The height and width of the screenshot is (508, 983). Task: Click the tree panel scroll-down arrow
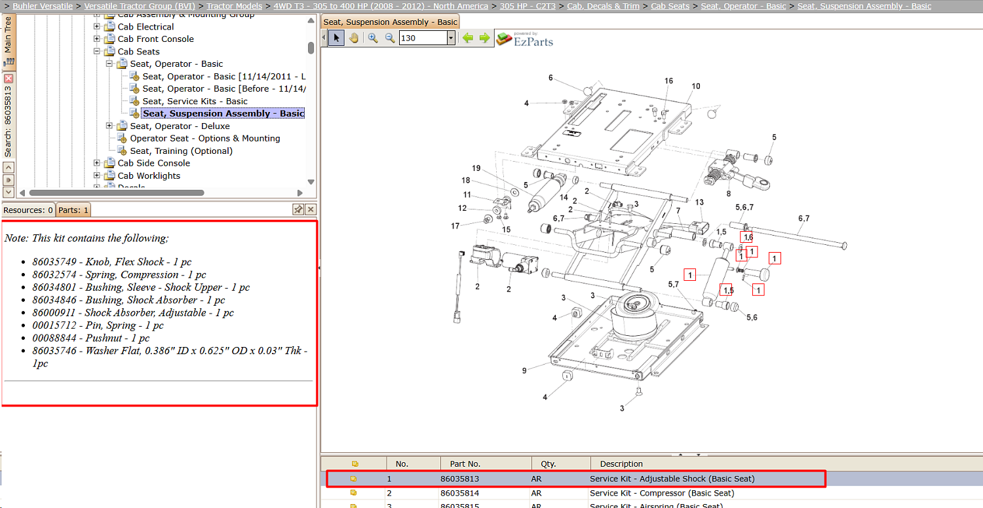point(311,181)
